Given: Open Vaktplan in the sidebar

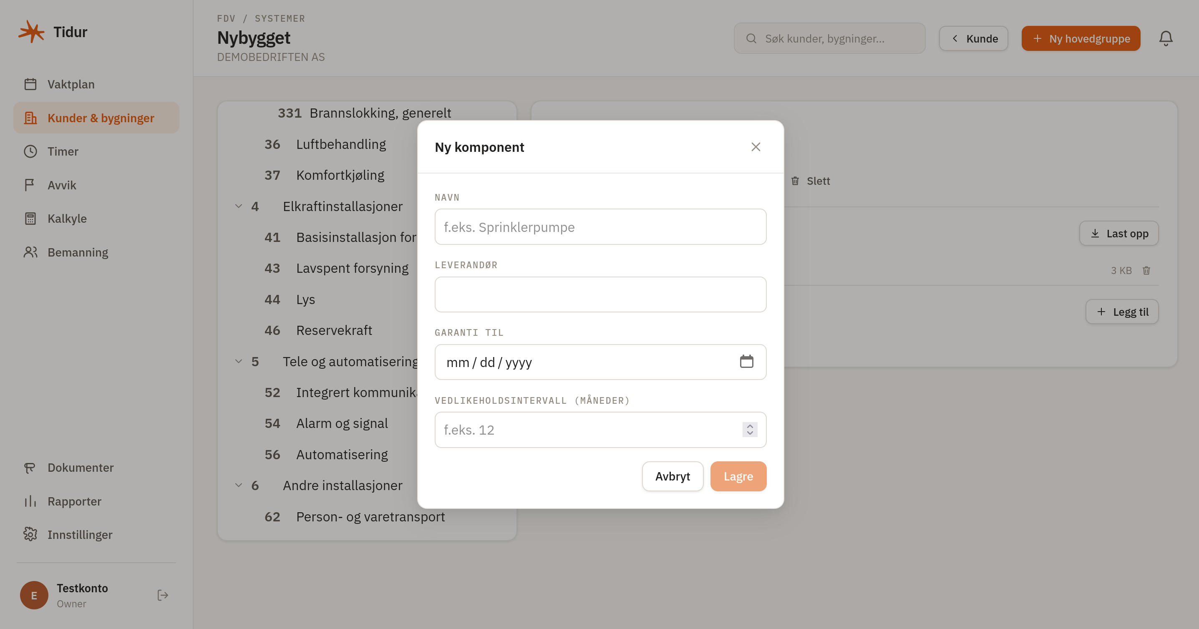Looking at the screenshot, I should 96,84.
